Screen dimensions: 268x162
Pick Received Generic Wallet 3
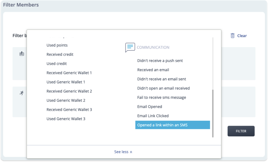[69, 109]
